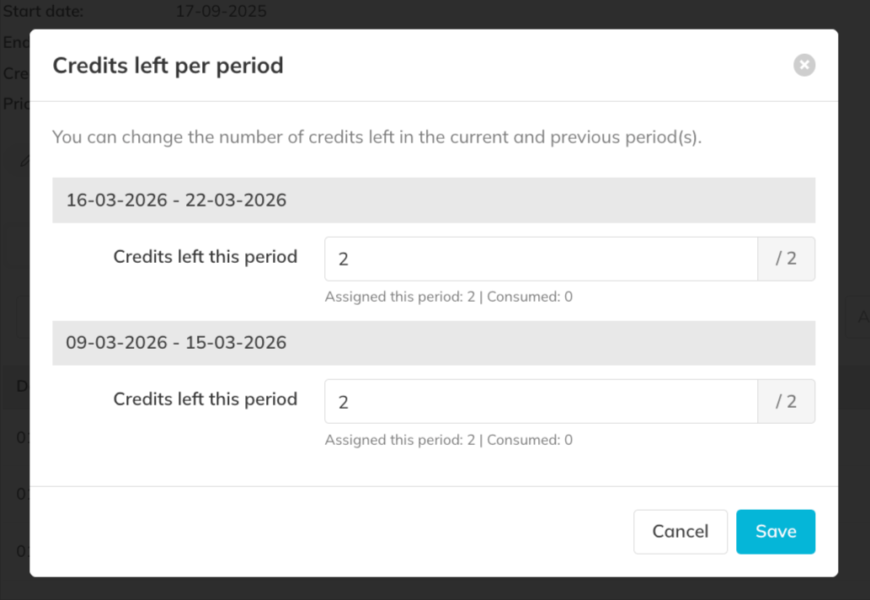Select the 16-03-2026 - 22-03-2026 period header
Viewport: 870px width, 600px height.
tap(176, 201)
